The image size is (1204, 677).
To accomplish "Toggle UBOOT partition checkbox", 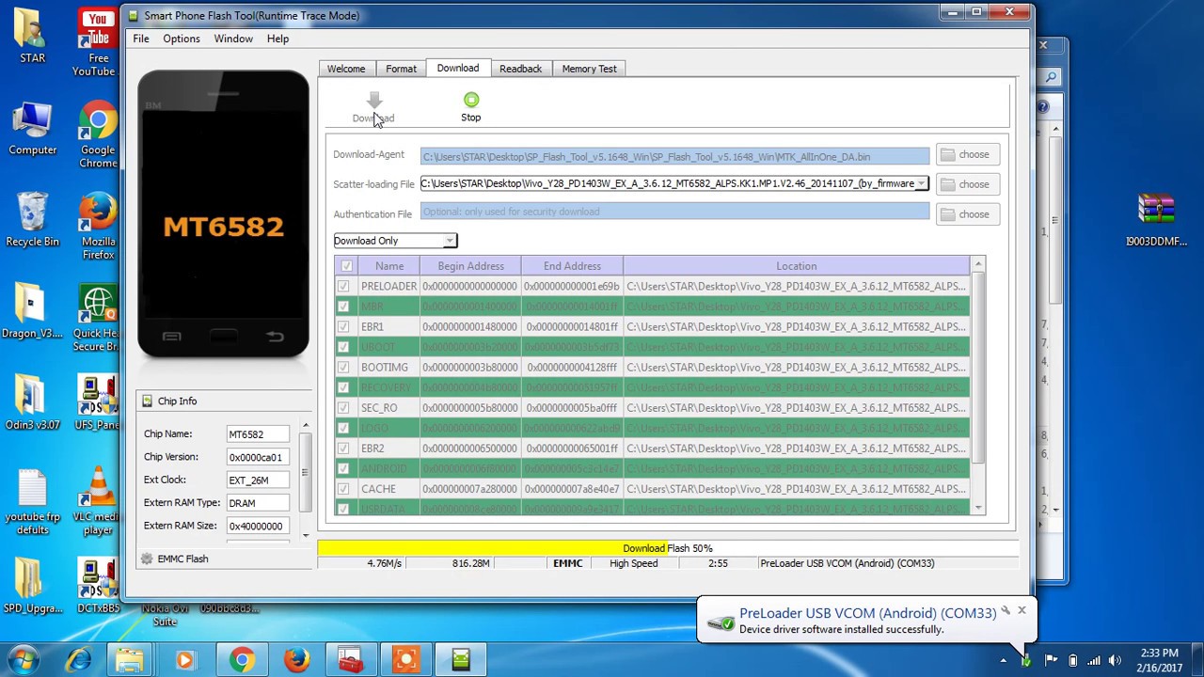I will [343, 347].
